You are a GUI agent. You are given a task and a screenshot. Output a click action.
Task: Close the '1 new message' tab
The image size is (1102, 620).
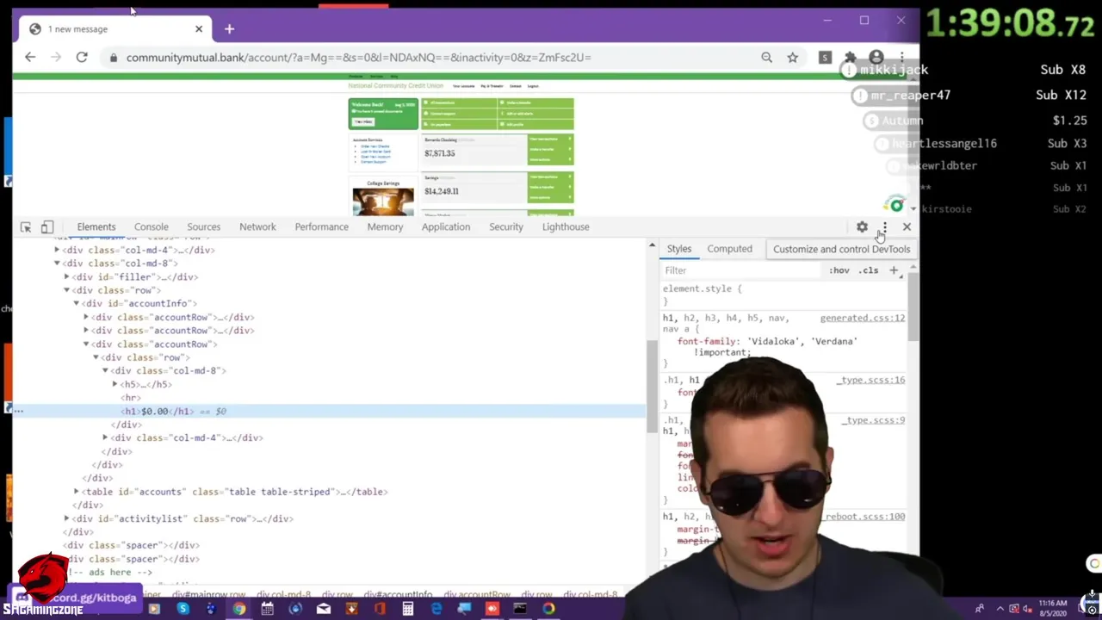199,29
